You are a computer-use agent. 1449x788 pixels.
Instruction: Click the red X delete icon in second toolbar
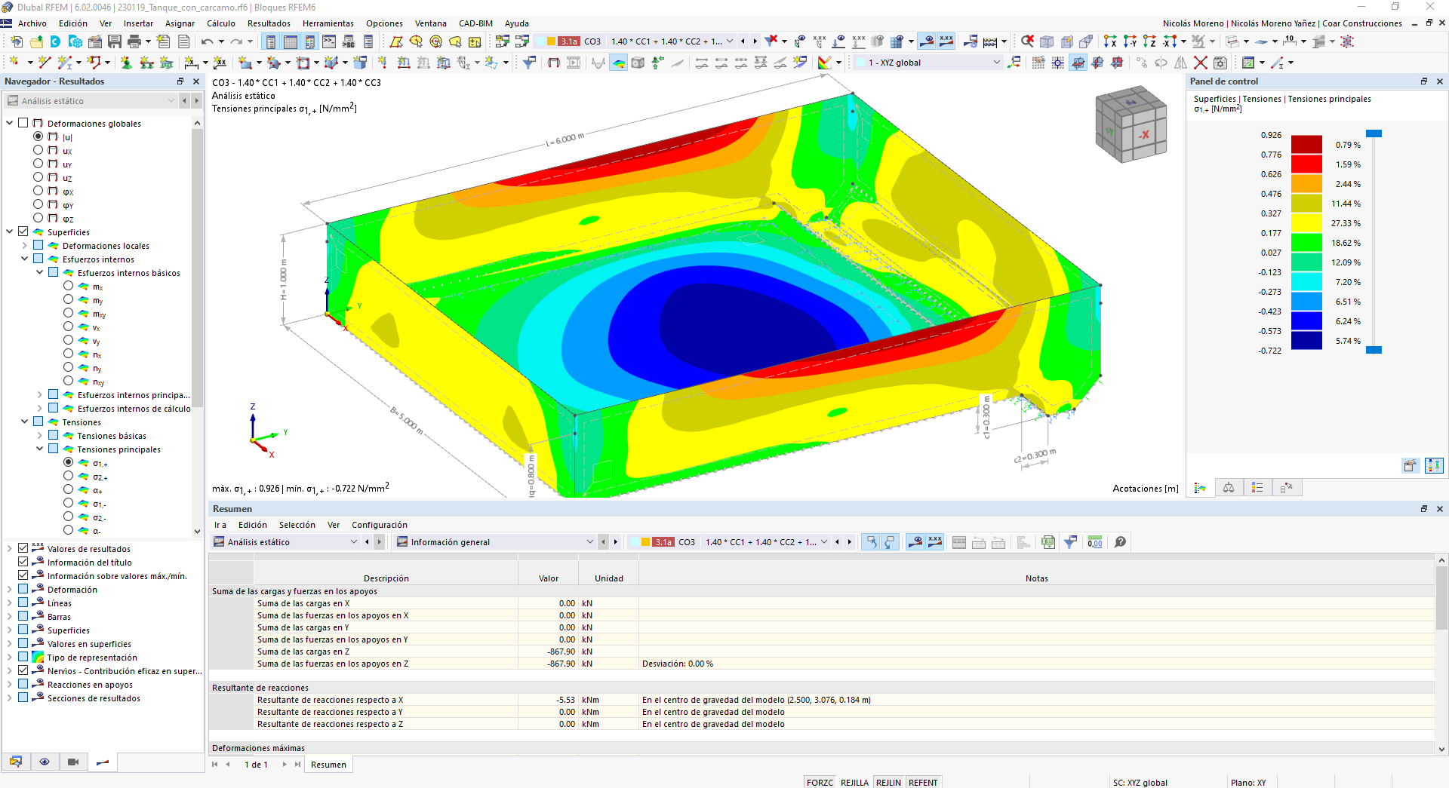coord(1201,63)
